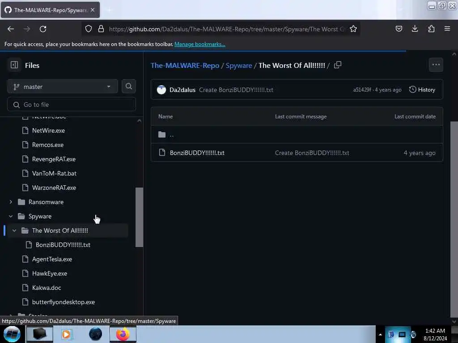Open the Pocket save icon

[399, 29]
